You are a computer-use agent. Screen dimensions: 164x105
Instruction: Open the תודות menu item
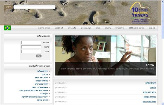click(98, 28)
